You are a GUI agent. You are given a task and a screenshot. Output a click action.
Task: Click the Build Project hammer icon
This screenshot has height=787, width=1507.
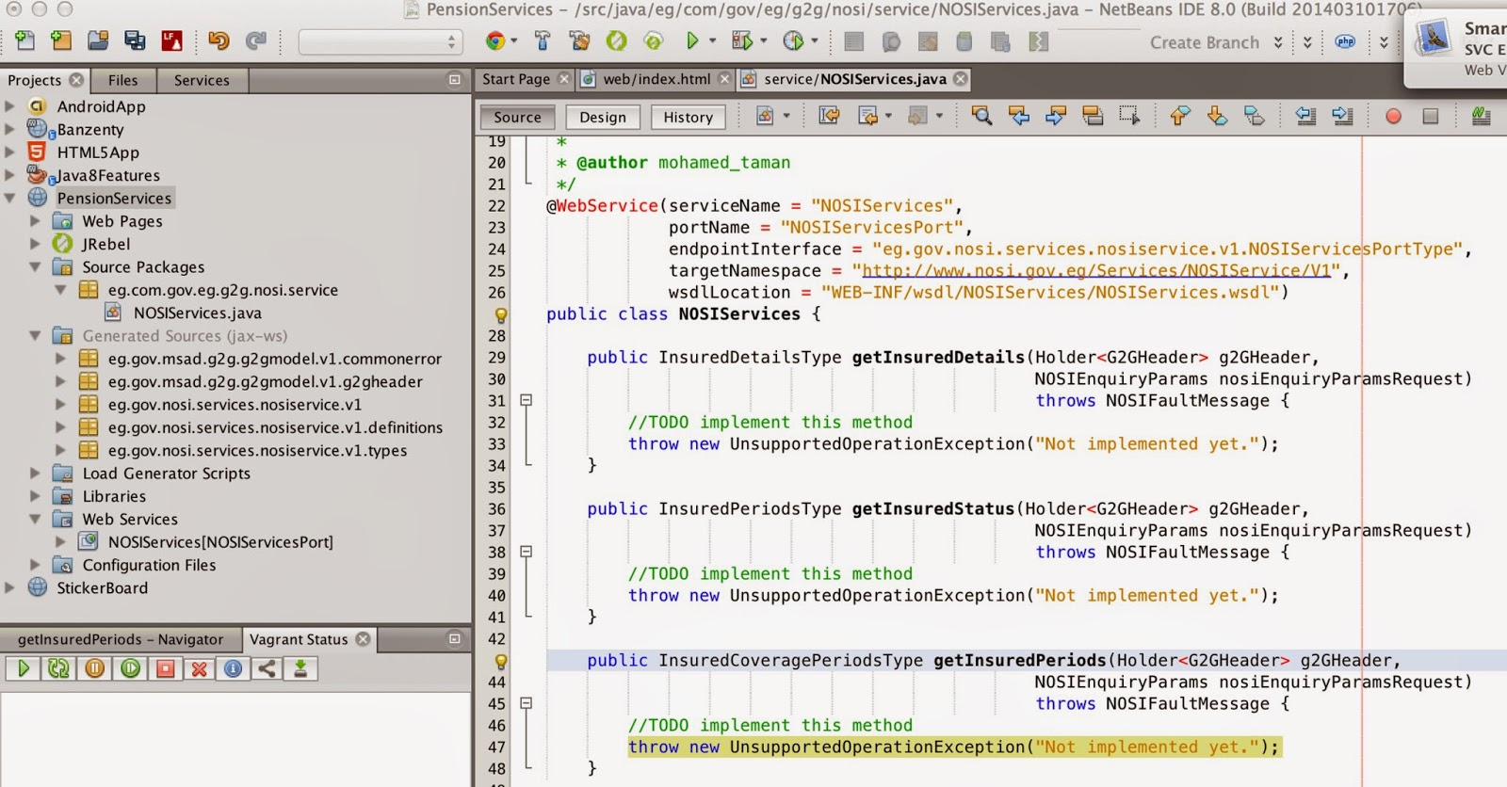point(543,40)
